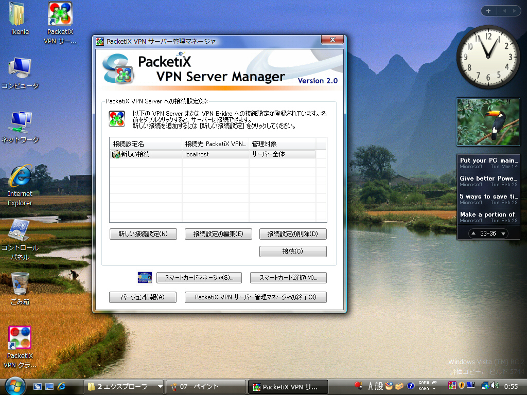Open the PacketiX VPN Server desktop shortcut
This screenshot has width=527, height=395.
click(x=60, y=15)
